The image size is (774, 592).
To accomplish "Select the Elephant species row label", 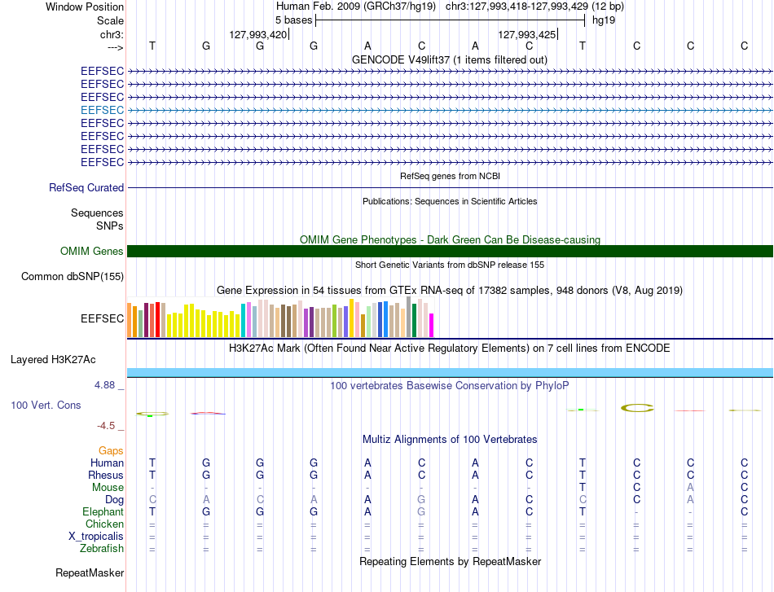I will click(103, 511).
